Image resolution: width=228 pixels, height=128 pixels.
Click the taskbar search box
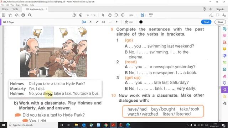point(32,125)
